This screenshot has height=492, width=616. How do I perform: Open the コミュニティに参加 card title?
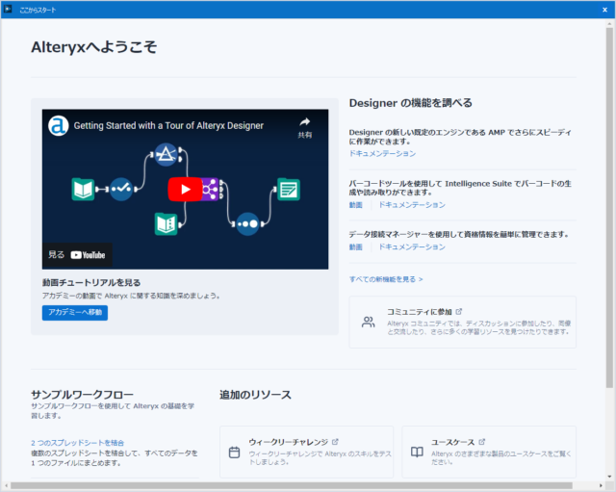pos(420,312)
